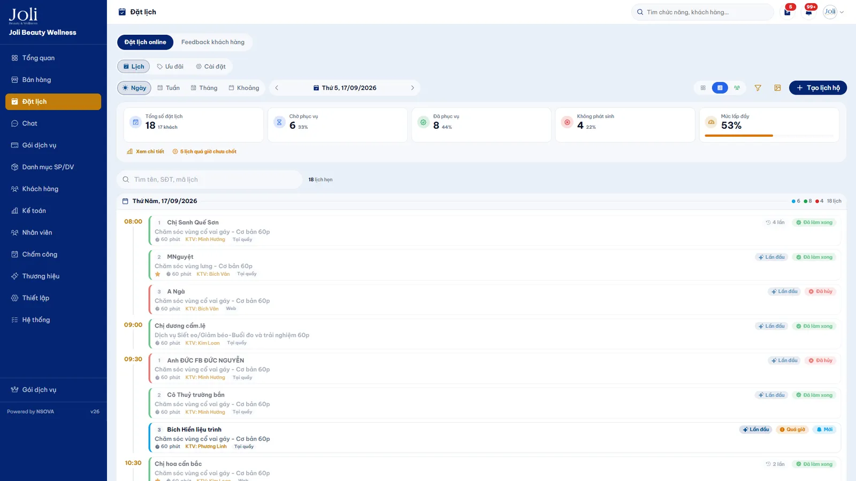Click 5 lịch quá giờ chưa chốt
The width and height of the screenshot is (856, 481).
pos(204,151)
